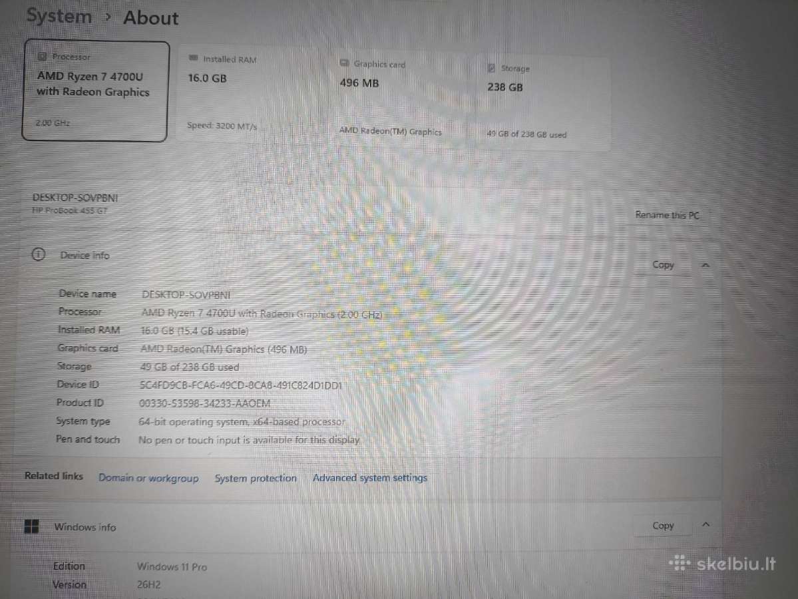Click Rename this PC button
Viewport: 798px width, 599px height.
[x=667, y=215]
